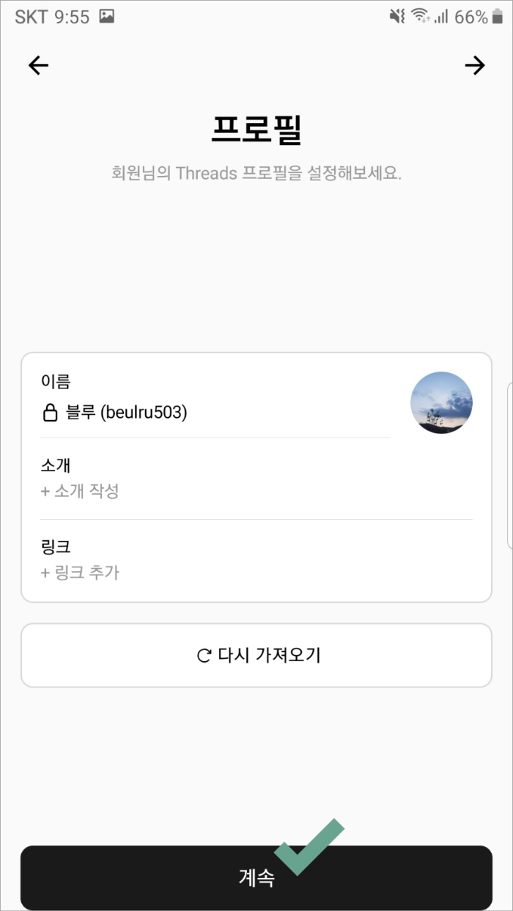Tap the plus icon before 소개 작성
This screenshot has width=513, height=911.
coord(44,490)
